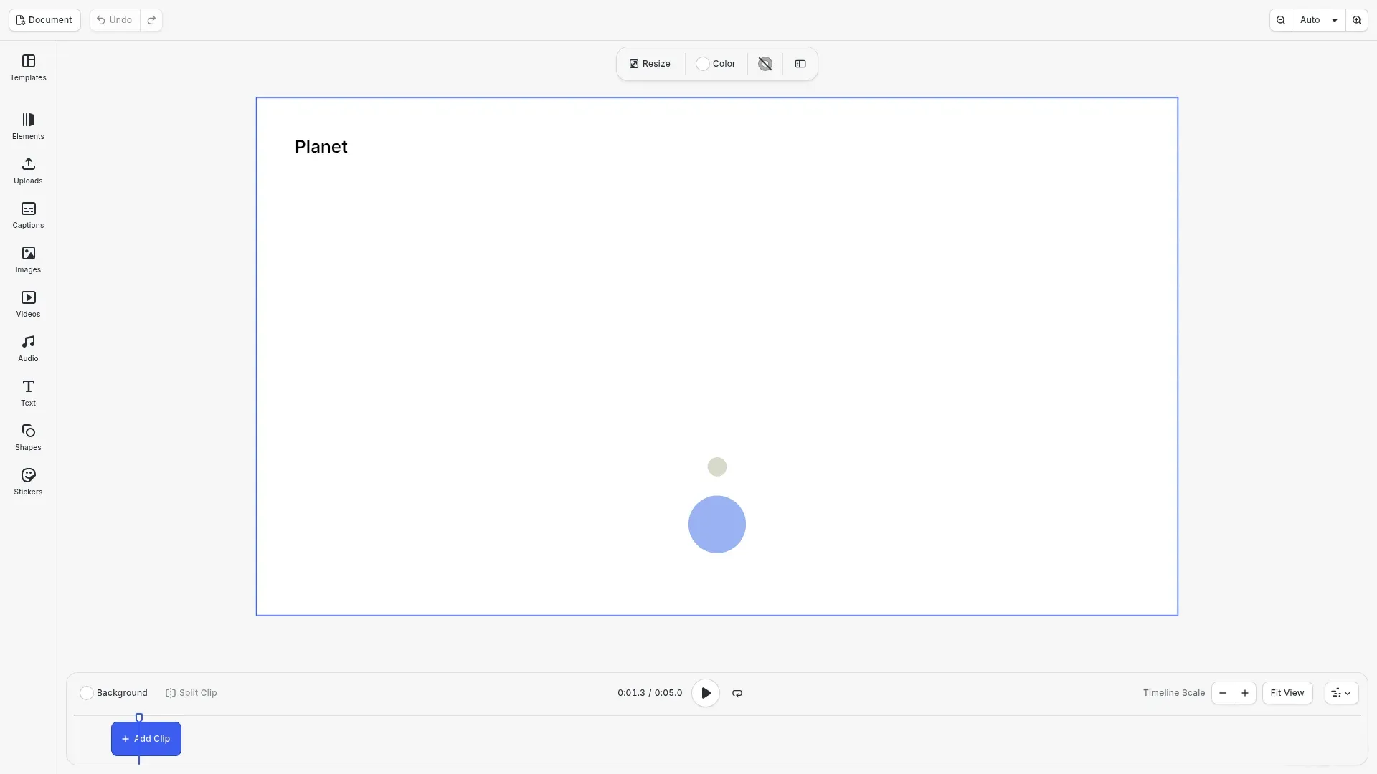Open the Videos panel
Screen dimensions: 1377x774
28,305
